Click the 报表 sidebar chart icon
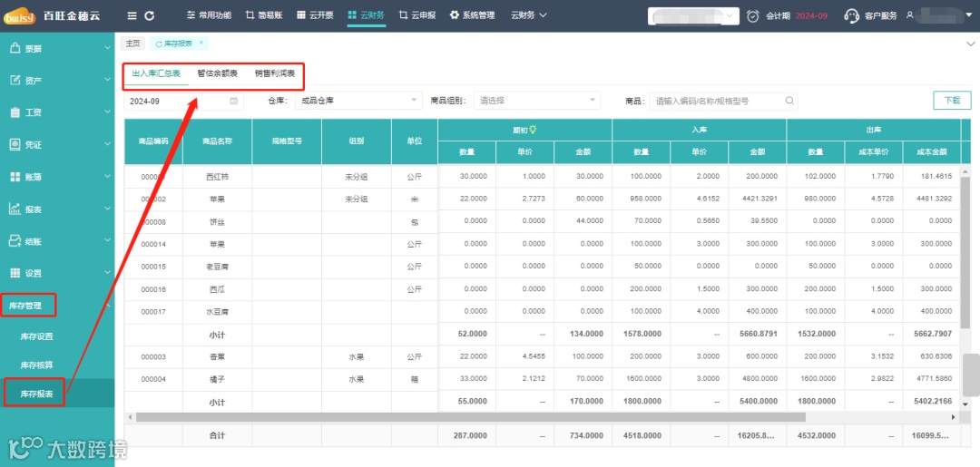This screenshot has height=467, width=980. tap(15, 209)
